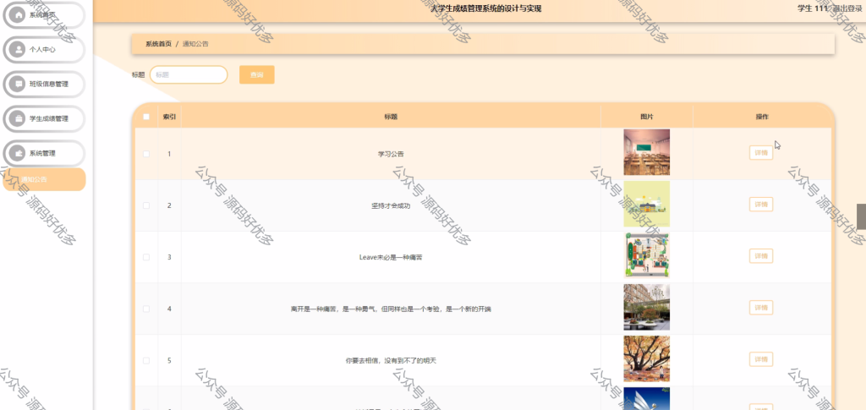Image resolution: width=866 pixels, height=410 pixels.
Task: Click the title text 学习公告
Action: (x=391, y=154)
